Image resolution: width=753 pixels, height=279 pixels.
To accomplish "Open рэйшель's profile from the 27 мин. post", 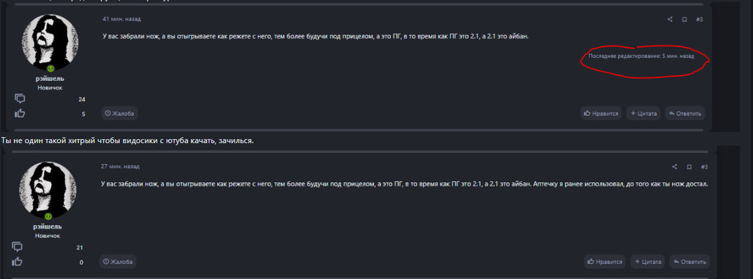I will 47,226.
